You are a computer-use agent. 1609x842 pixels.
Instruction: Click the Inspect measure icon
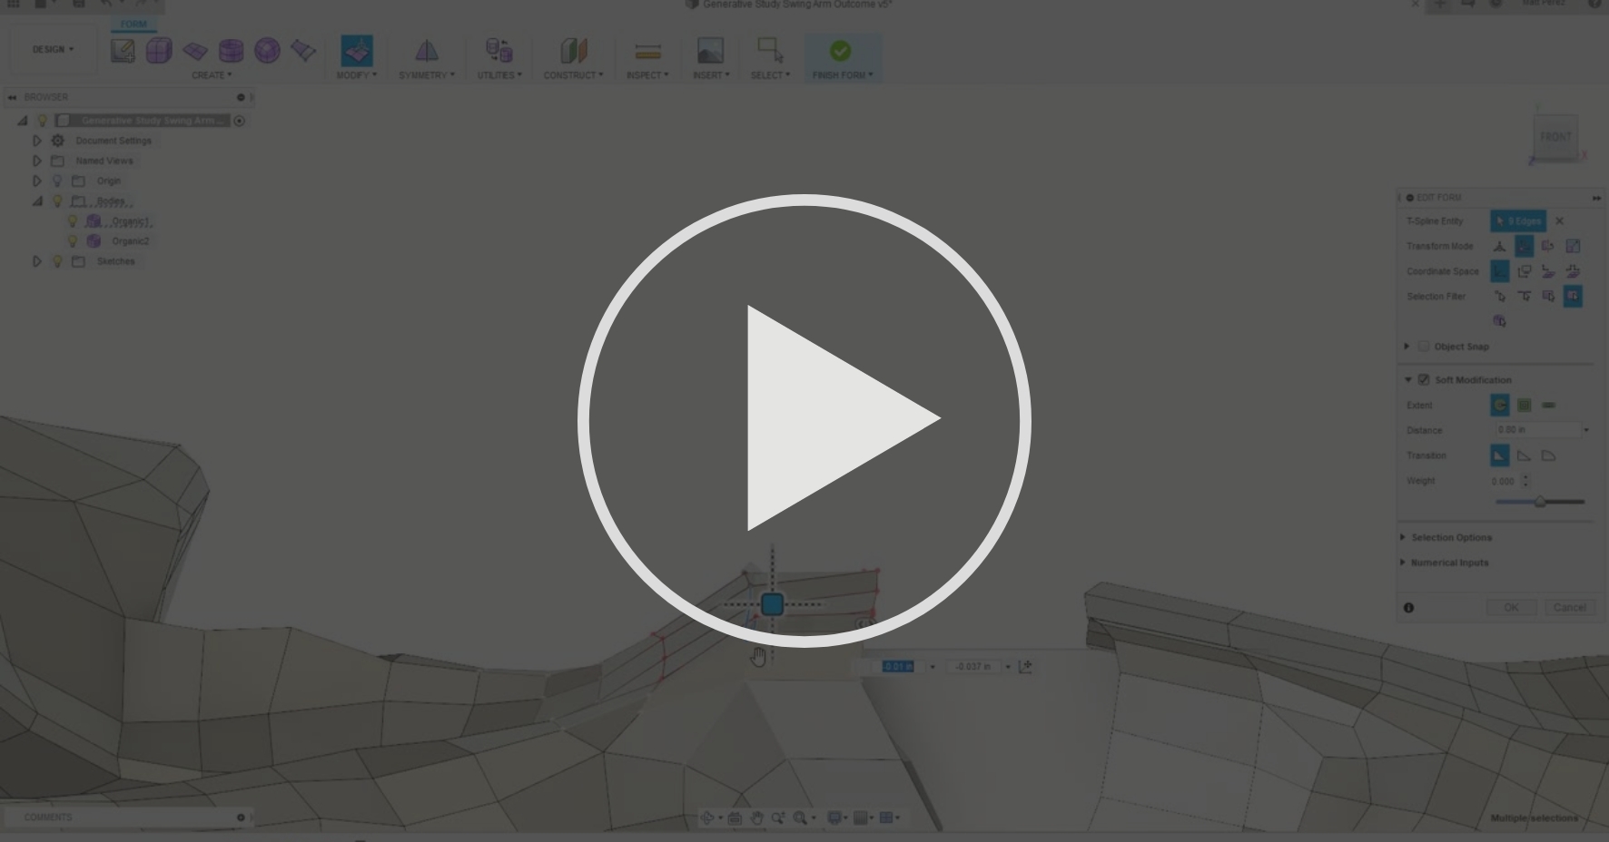(647, 51)
